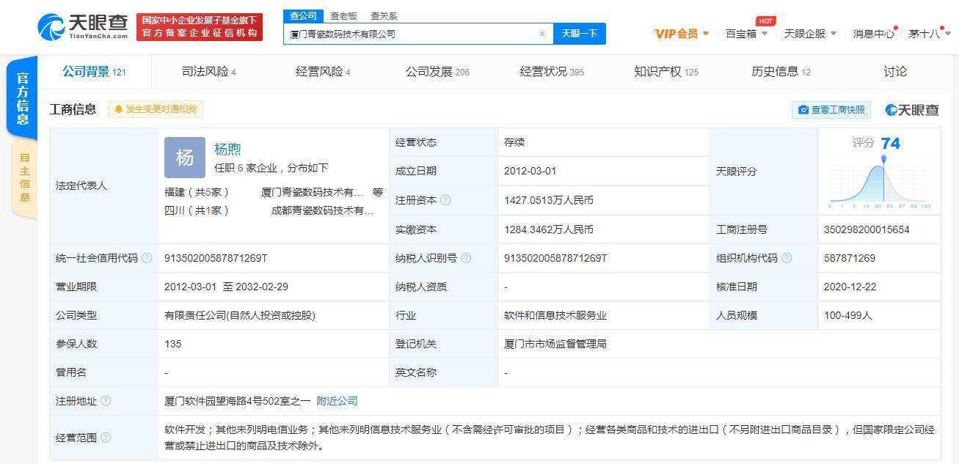Screen dimensions: 959x464
Task: Click the help icon beside 纳税人识别号
Action: 466,258
